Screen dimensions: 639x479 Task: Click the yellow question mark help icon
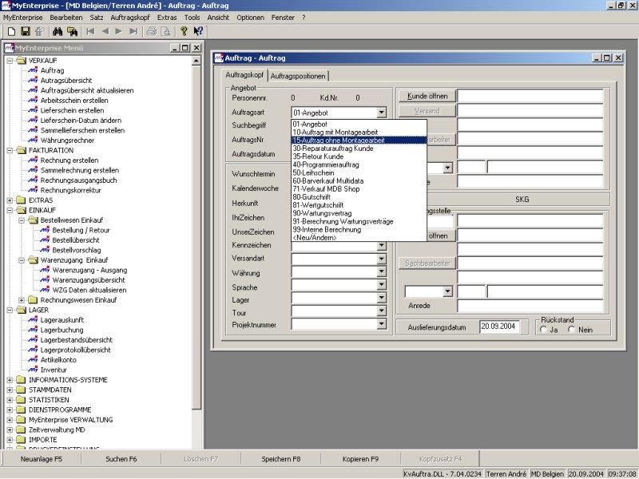184,31
